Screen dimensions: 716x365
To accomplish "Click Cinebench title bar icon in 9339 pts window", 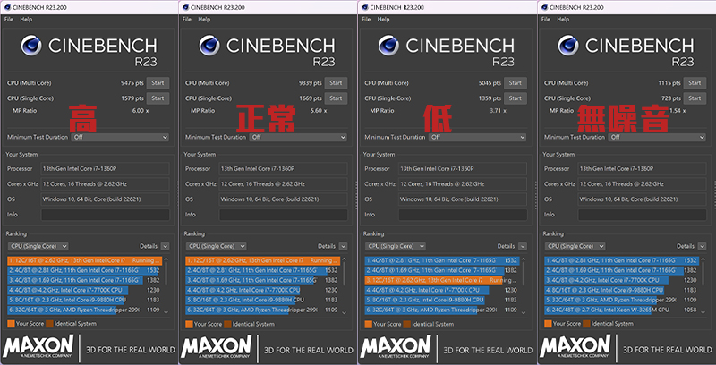I will point(185,7).
